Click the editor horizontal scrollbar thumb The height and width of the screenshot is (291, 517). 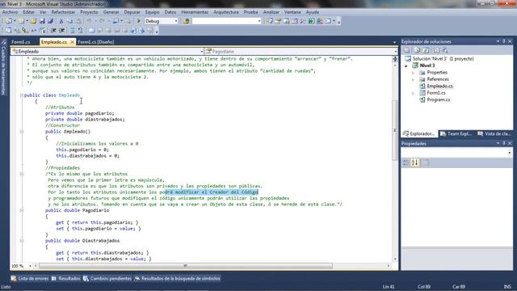tap(185, 266)
